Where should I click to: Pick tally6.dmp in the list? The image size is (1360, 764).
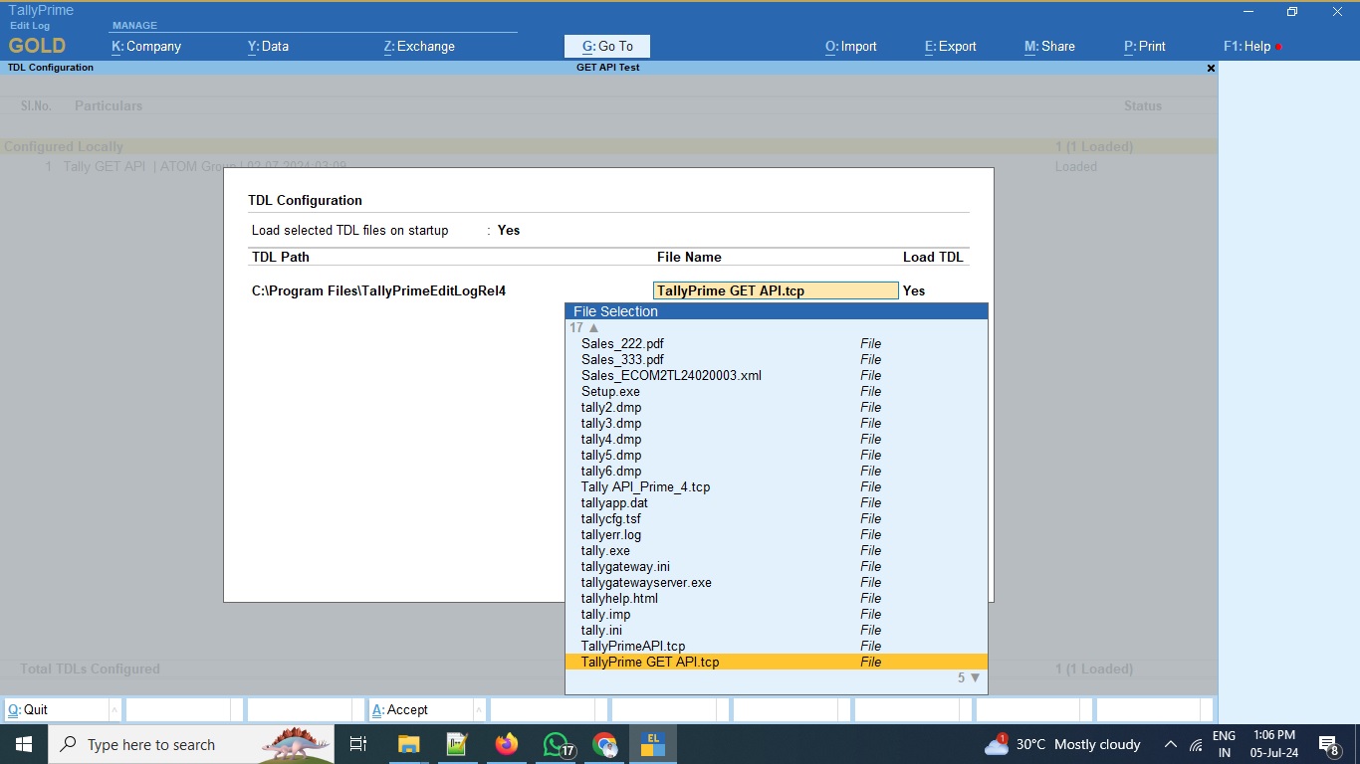coord(777,471)
